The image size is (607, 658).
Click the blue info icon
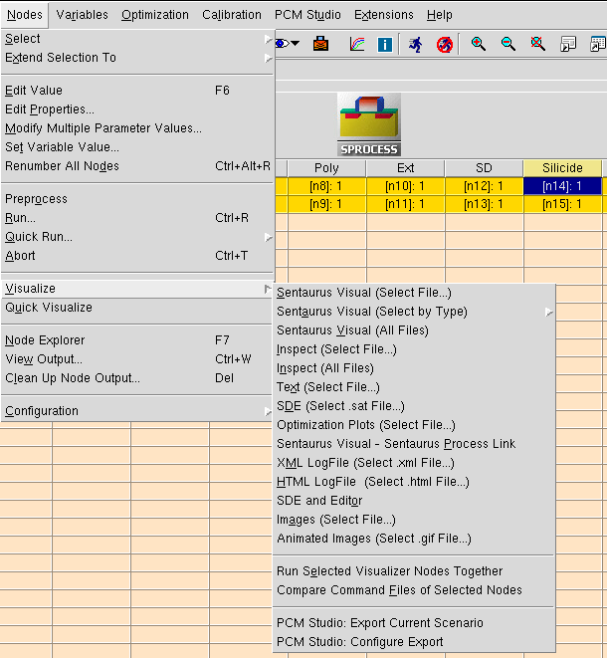tap(384, 44)
